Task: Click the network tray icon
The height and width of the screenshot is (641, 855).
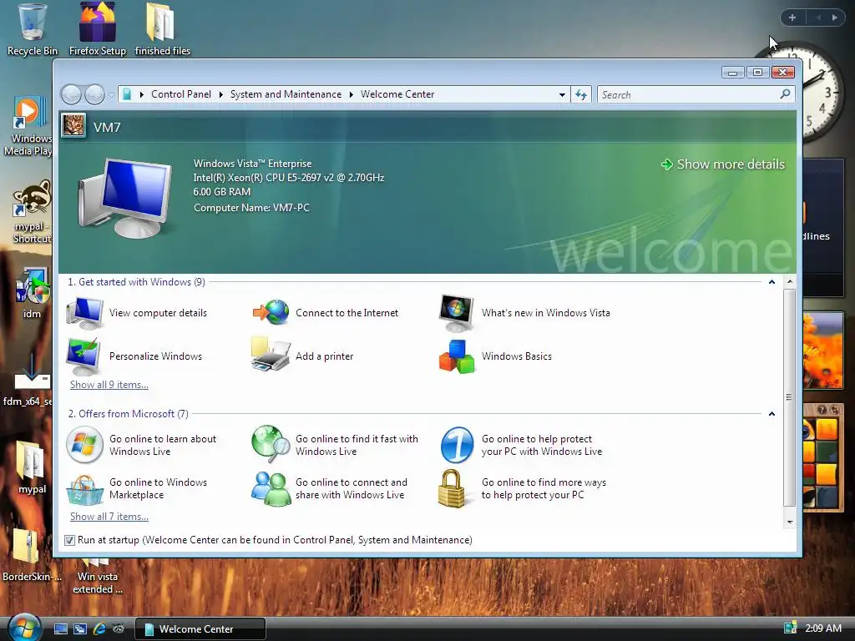Action: point(790,628)
